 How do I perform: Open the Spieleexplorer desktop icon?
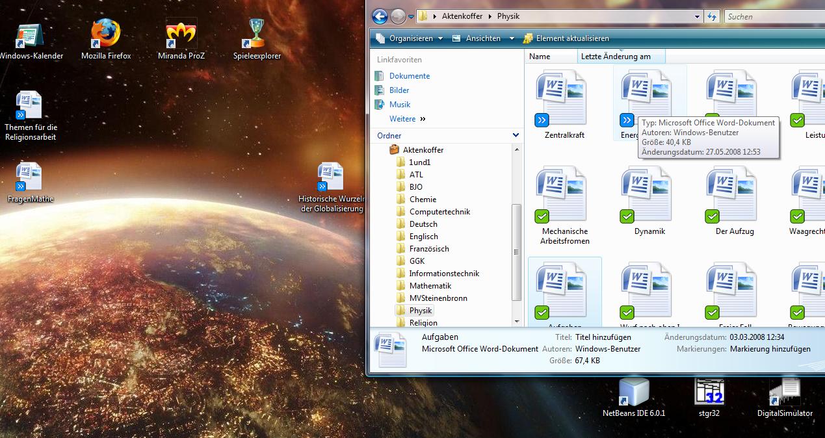point(257,40)
